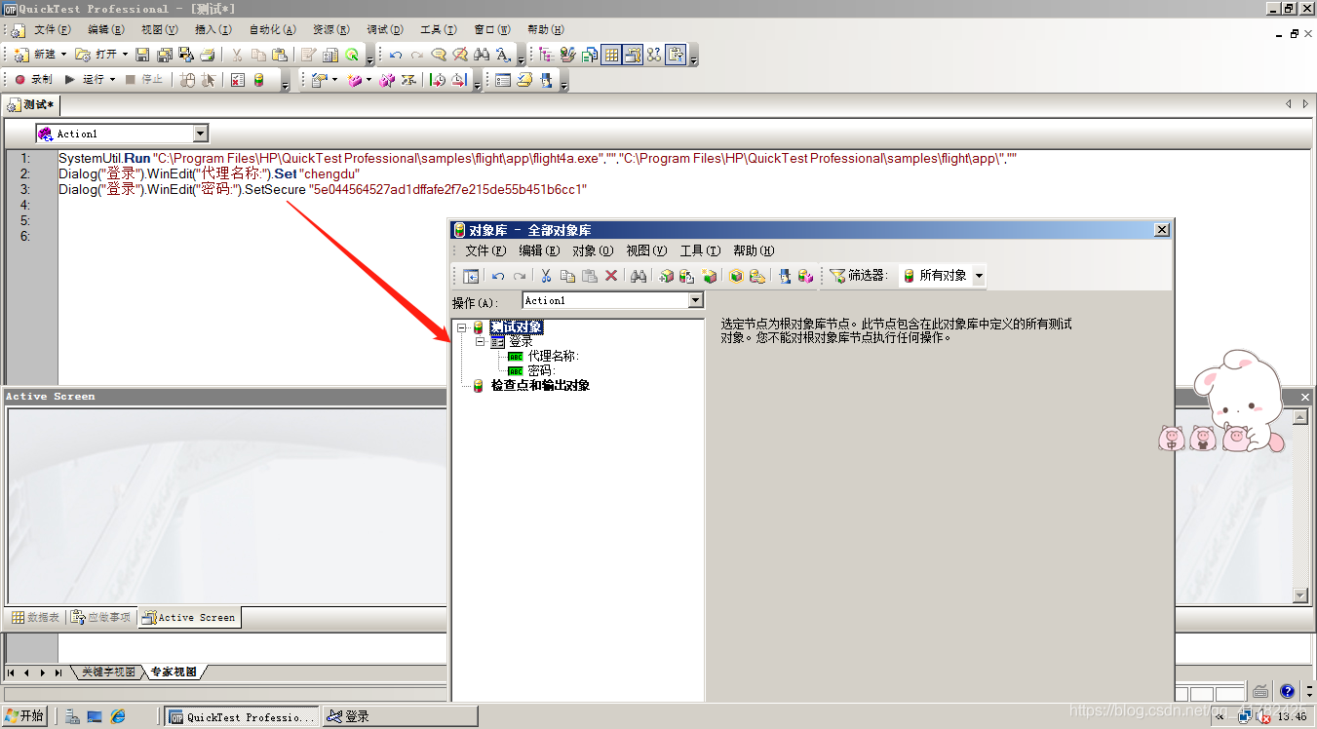This screenshot has width=1317, height=729.
Task: Click the test flow tree icon in view toolbar
Action: coord(546,55)
